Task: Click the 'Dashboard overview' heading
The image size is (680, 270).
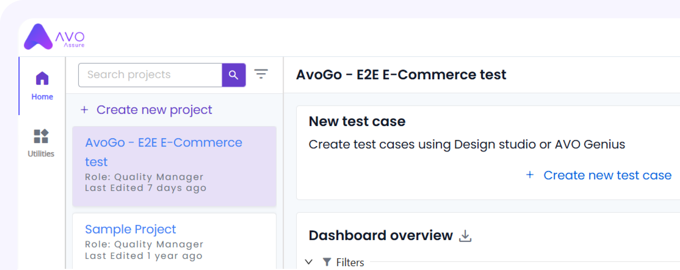Action: click(x=381, y=235)
